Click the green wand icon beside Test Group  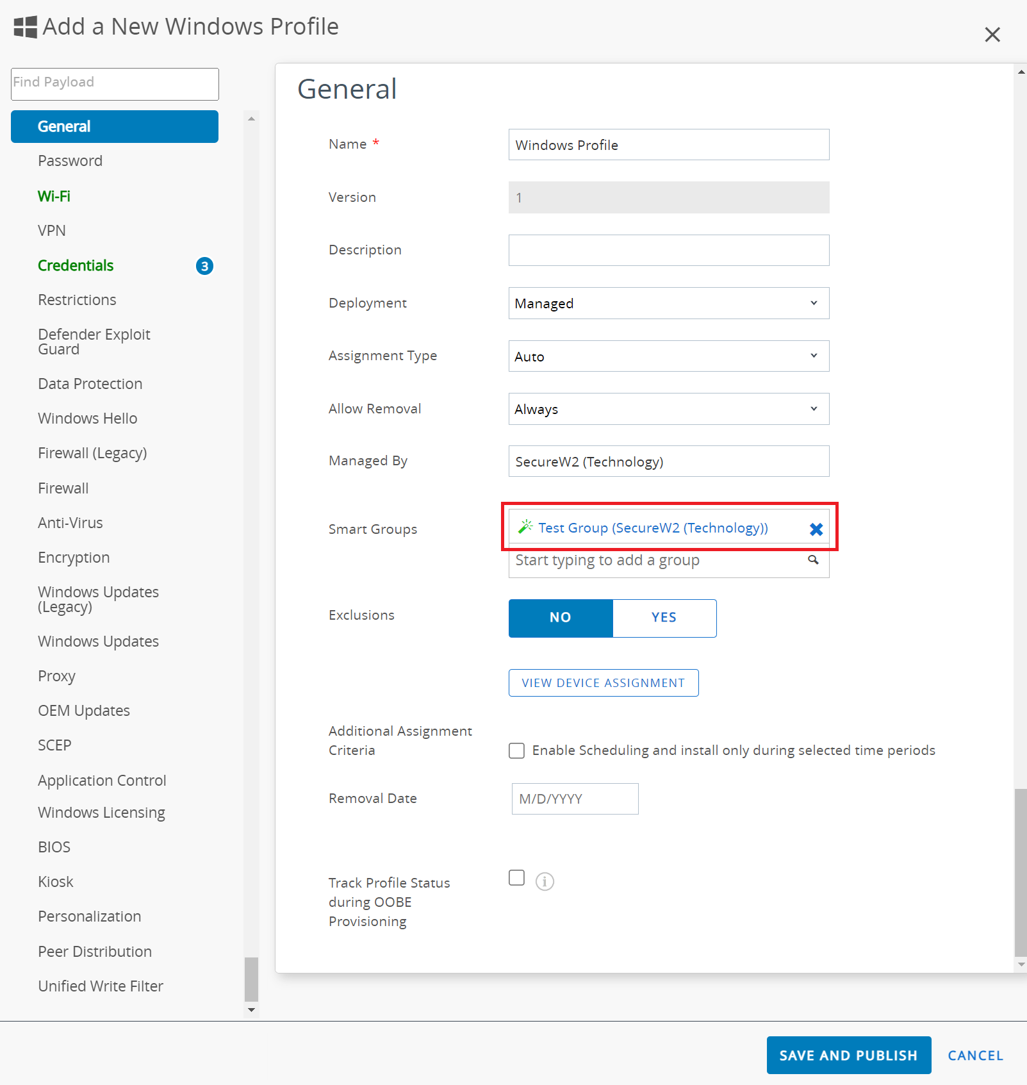click(525, 527)
